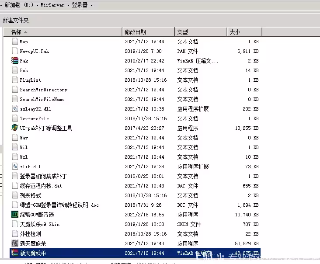
Task: Click the 登录器 breadcrumb segment
Action: pyautogui.click(x=80, y=5)
